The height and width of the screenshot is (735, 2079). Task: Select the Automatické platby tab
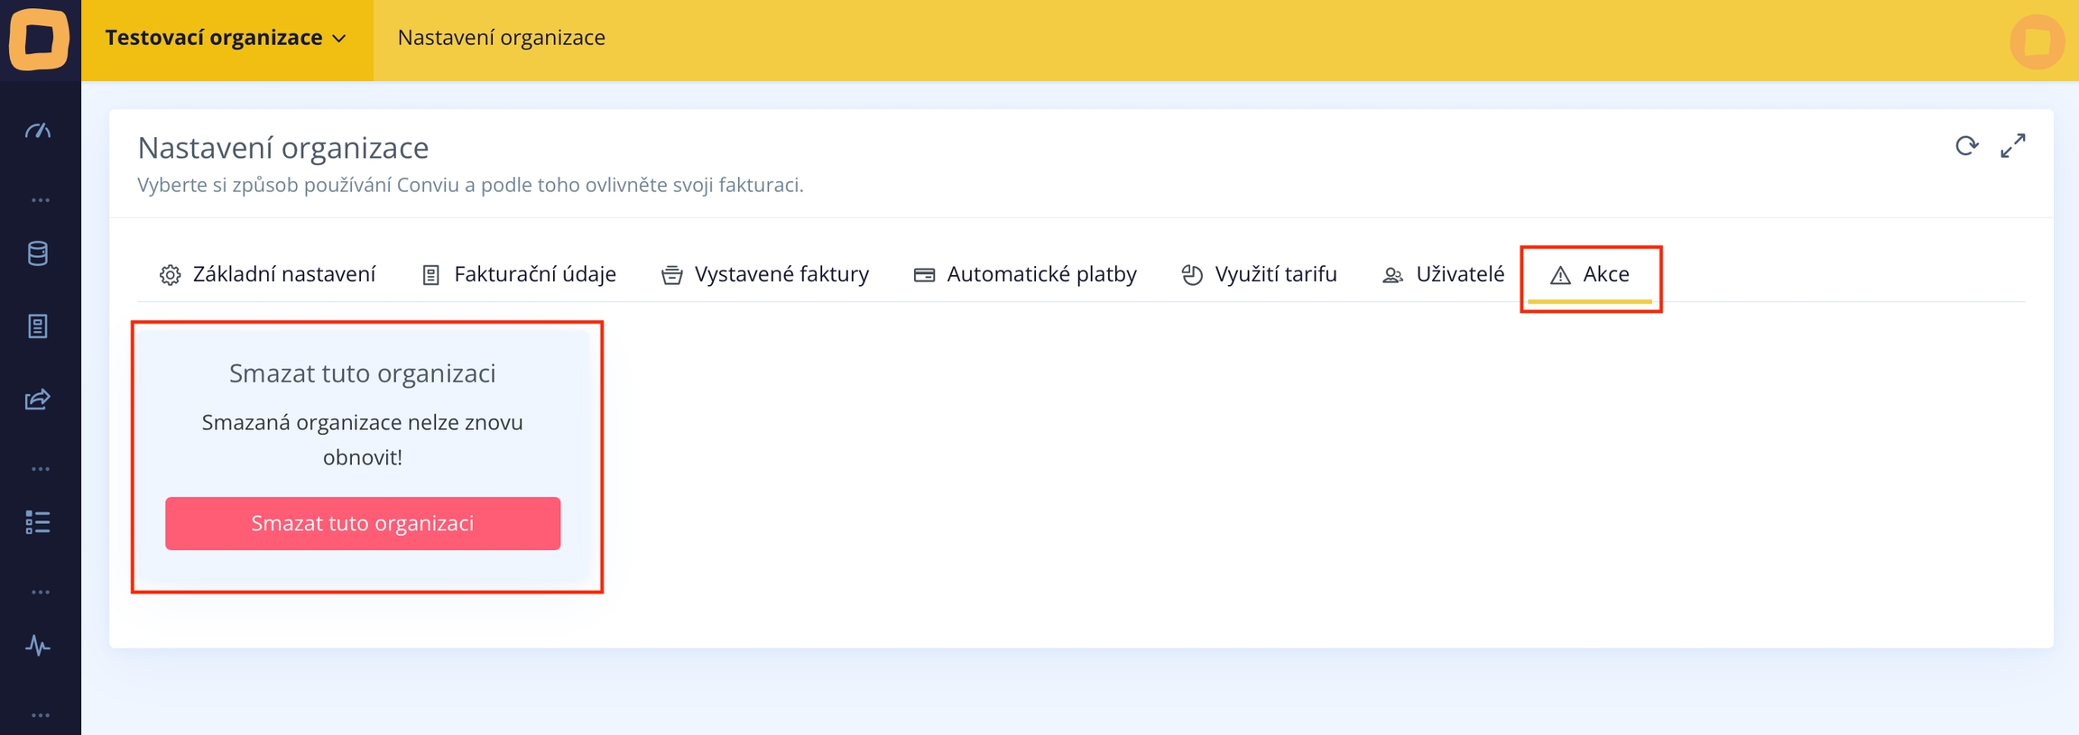(1025, 274)
